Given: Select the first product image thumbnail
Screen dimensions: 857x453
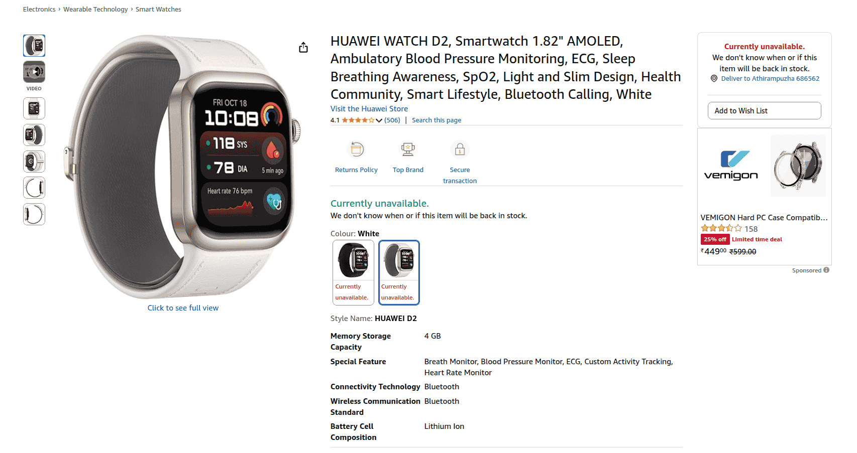Looking at the screenshot, I should click(34, 46).
